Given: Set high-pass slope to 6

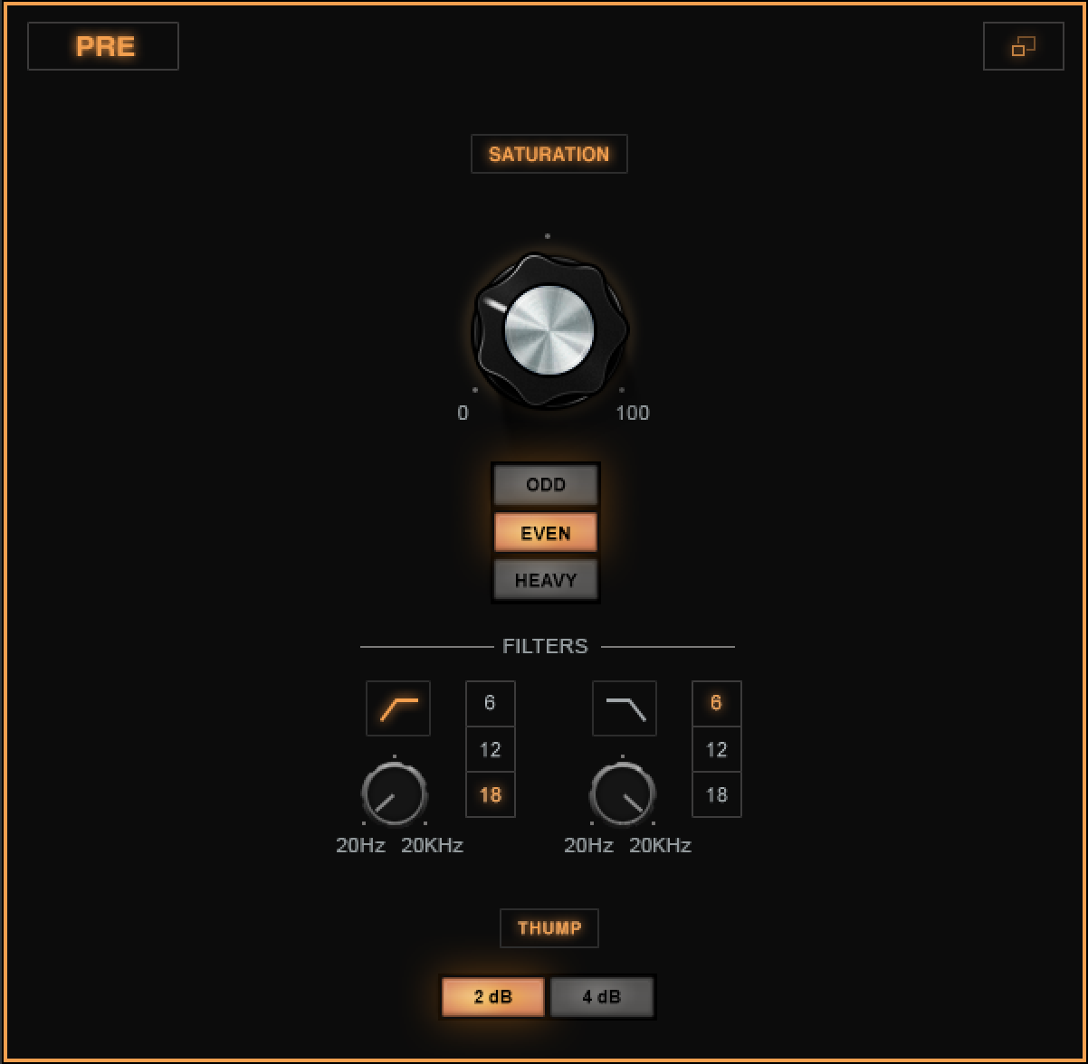Looking at the screenshot, I should coord(491,704).
